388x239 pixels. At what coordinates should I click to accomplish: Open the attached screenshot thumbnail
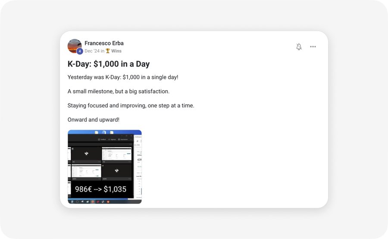click(x=105, y=167)
